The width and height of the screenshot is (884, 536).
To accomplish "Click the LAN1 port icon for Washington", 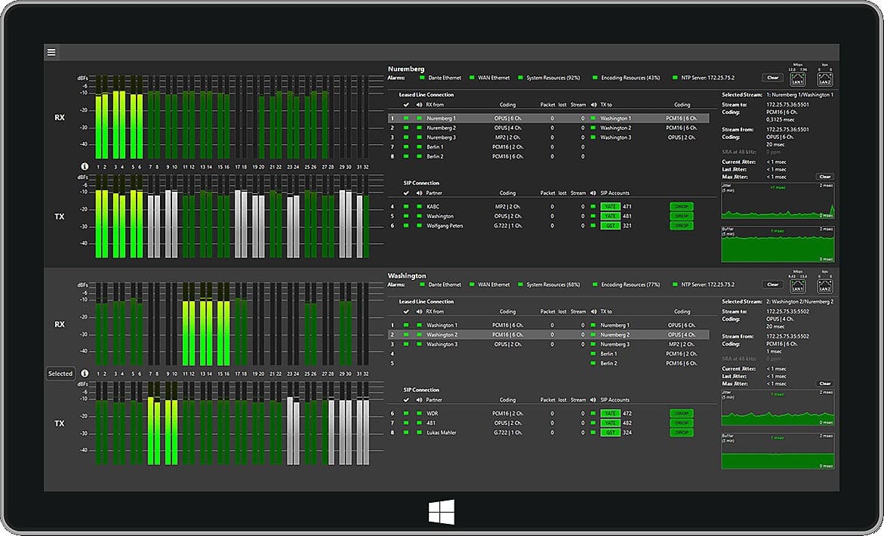I will pos(797,287).
